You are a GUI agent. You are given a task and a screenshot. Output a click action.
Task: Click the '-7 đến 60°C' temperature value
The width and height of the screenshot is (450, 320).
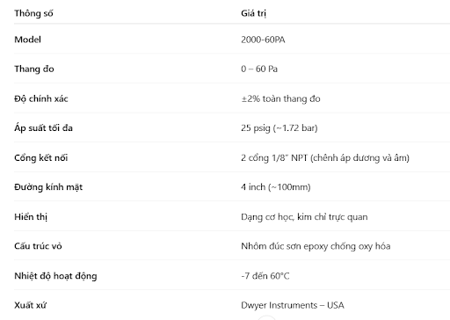click(x=265, y=276)
